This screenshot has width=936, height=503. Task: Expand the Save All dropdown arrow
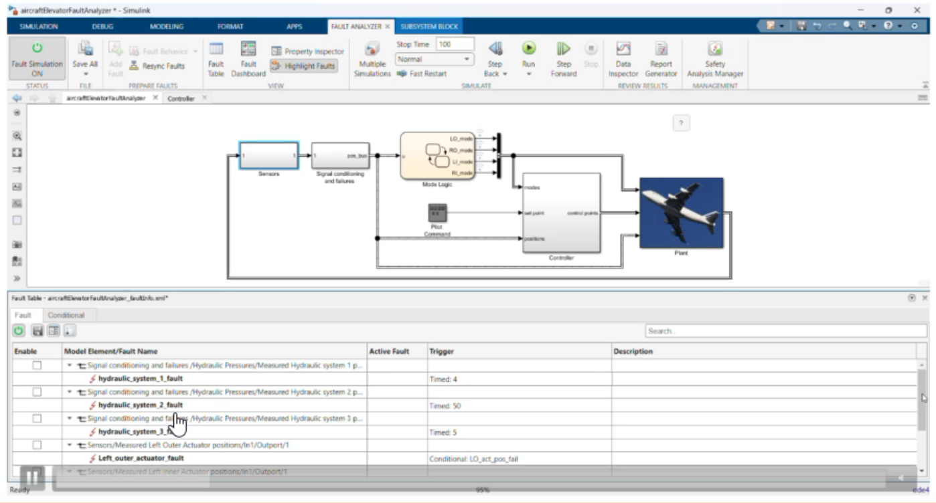[x=85, y=74]
